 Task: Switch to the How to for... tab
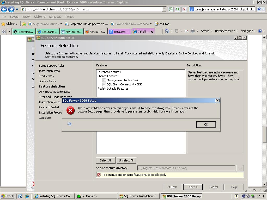click(x=72, y=32)
